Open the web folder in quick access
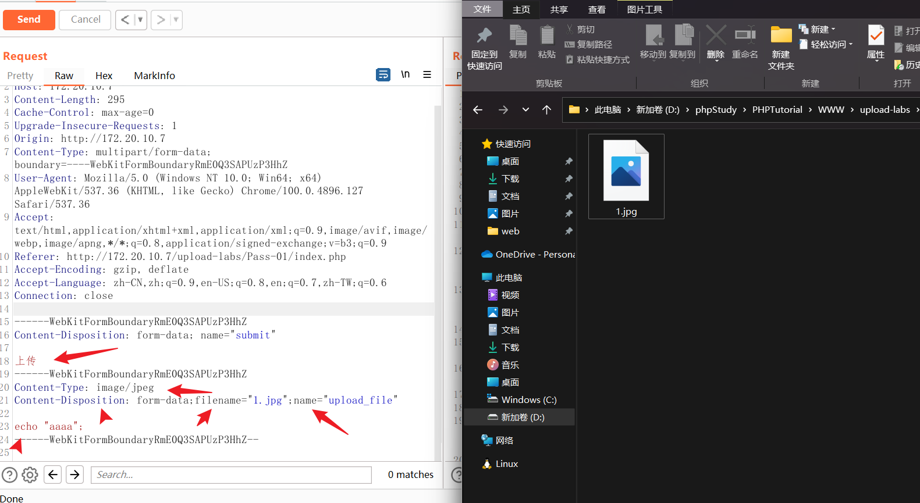The image size is (920, 503). click(x=503, y=231)
